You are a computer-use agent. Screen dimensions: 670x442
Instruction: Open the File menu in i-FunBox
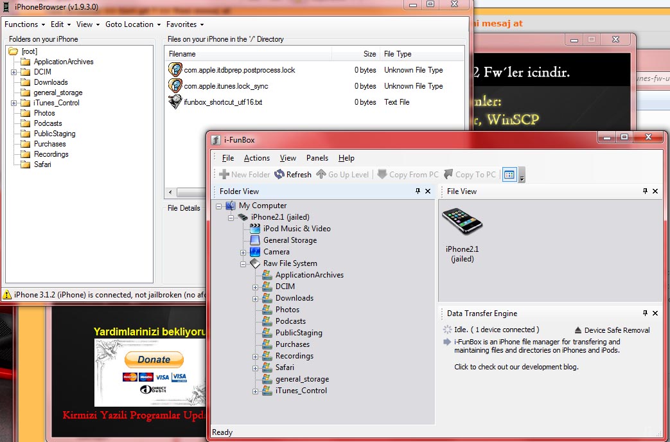click(228, 158)
